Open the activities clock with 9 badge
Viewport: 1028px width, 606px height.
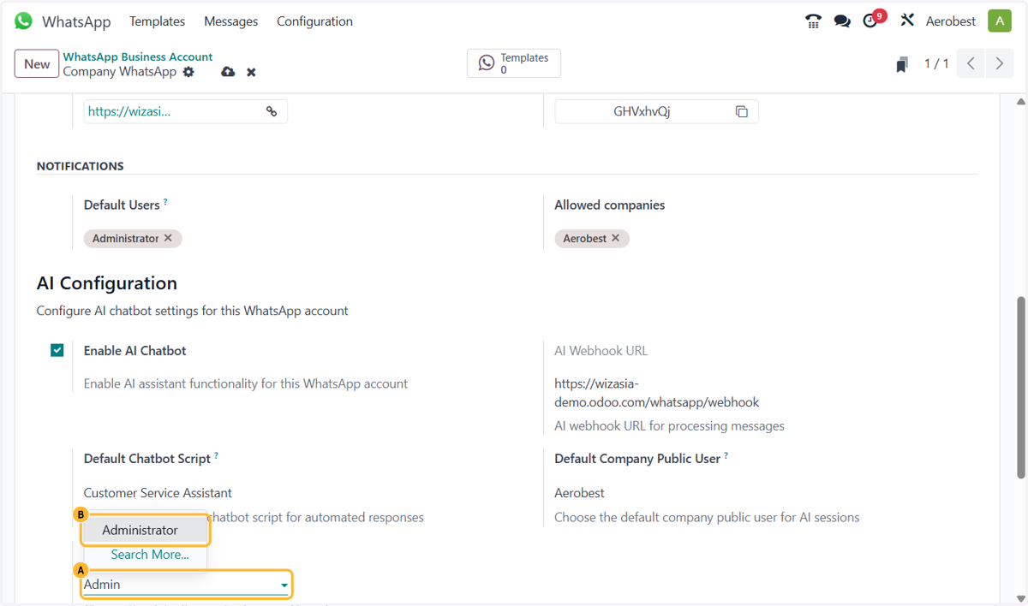(x=873, y=20)
